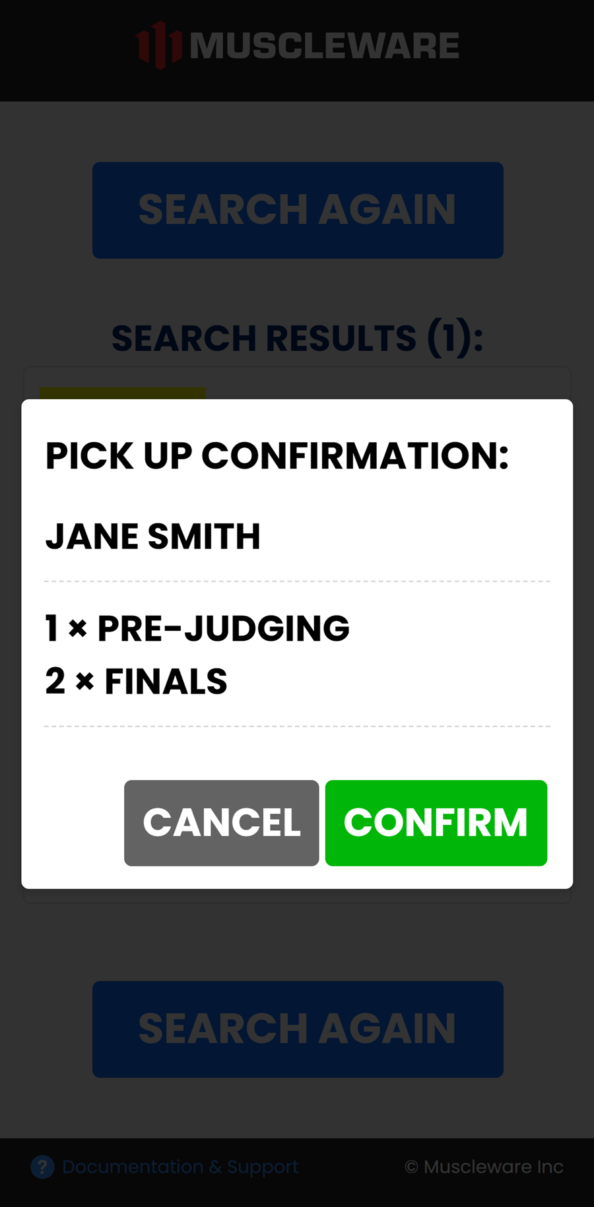Viewport: 594px width, 1207px height.
Task: Click the FINALS ticket label
Action: tap(166, 682)
